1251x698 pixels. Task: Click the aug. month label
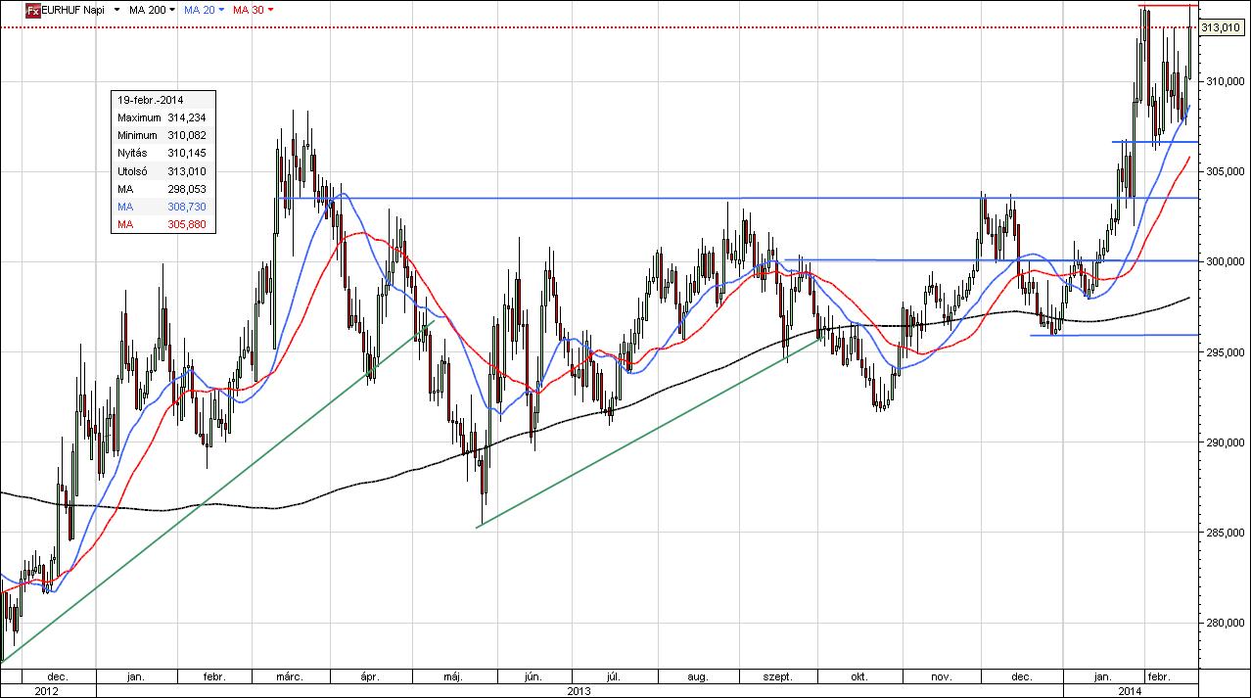[698, 676]
